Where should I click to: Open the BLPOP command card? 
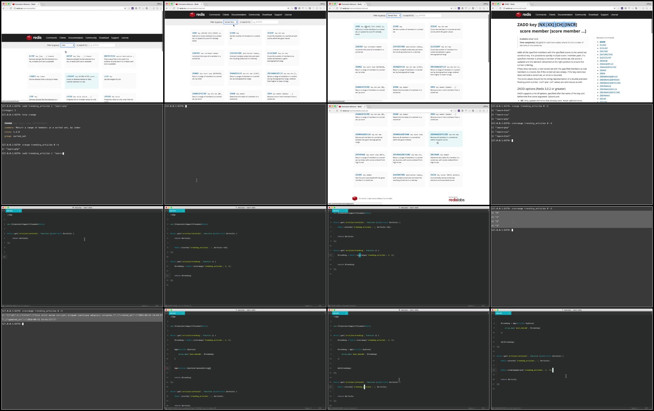pos(44,60)
